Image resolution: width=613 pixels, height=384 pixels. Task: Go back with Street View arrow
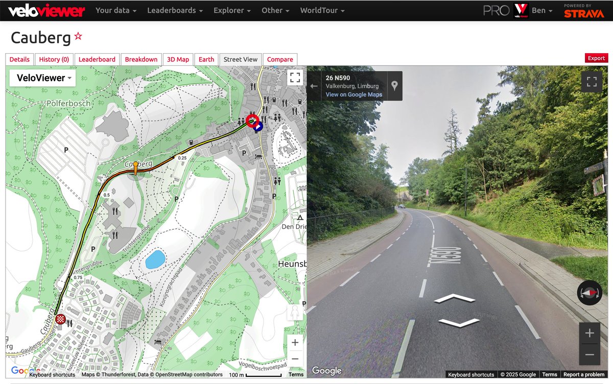(314, 86)
